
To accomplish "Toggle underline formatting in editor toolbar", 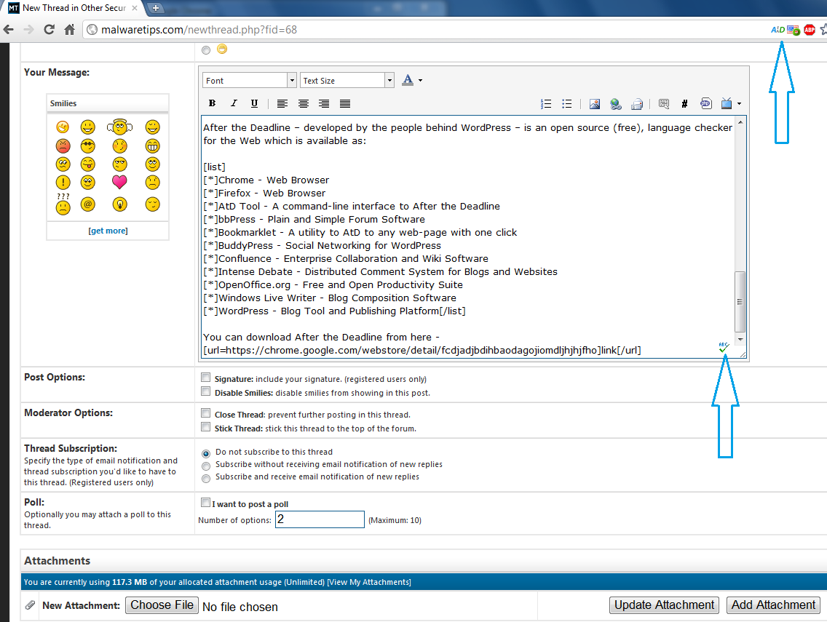I will click(x=254, y=103).
